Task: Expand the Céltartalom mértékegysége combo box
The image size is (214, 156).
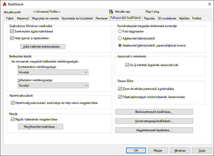Action: pos(53,86)
